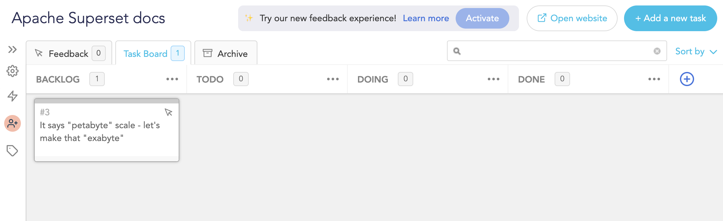Click inside the task search field

(x=556, y=51)
